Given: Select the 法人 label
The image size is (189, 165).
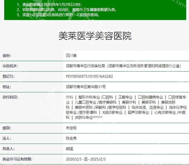Looking at the screenshot, I should [7, 138].
